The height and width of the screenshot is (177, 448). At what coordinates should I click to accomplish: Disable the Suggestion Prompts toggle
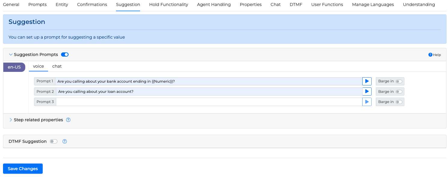point(65,55)
